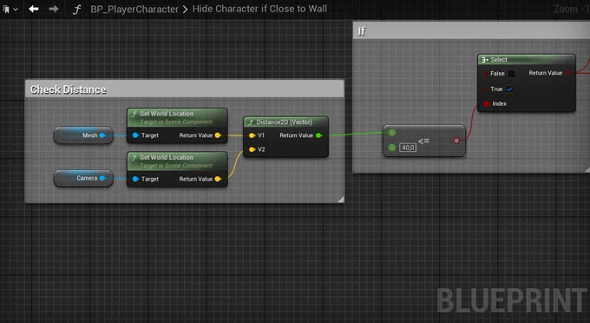Grab the Check Distance comment corner handle

tap(341, 200)
